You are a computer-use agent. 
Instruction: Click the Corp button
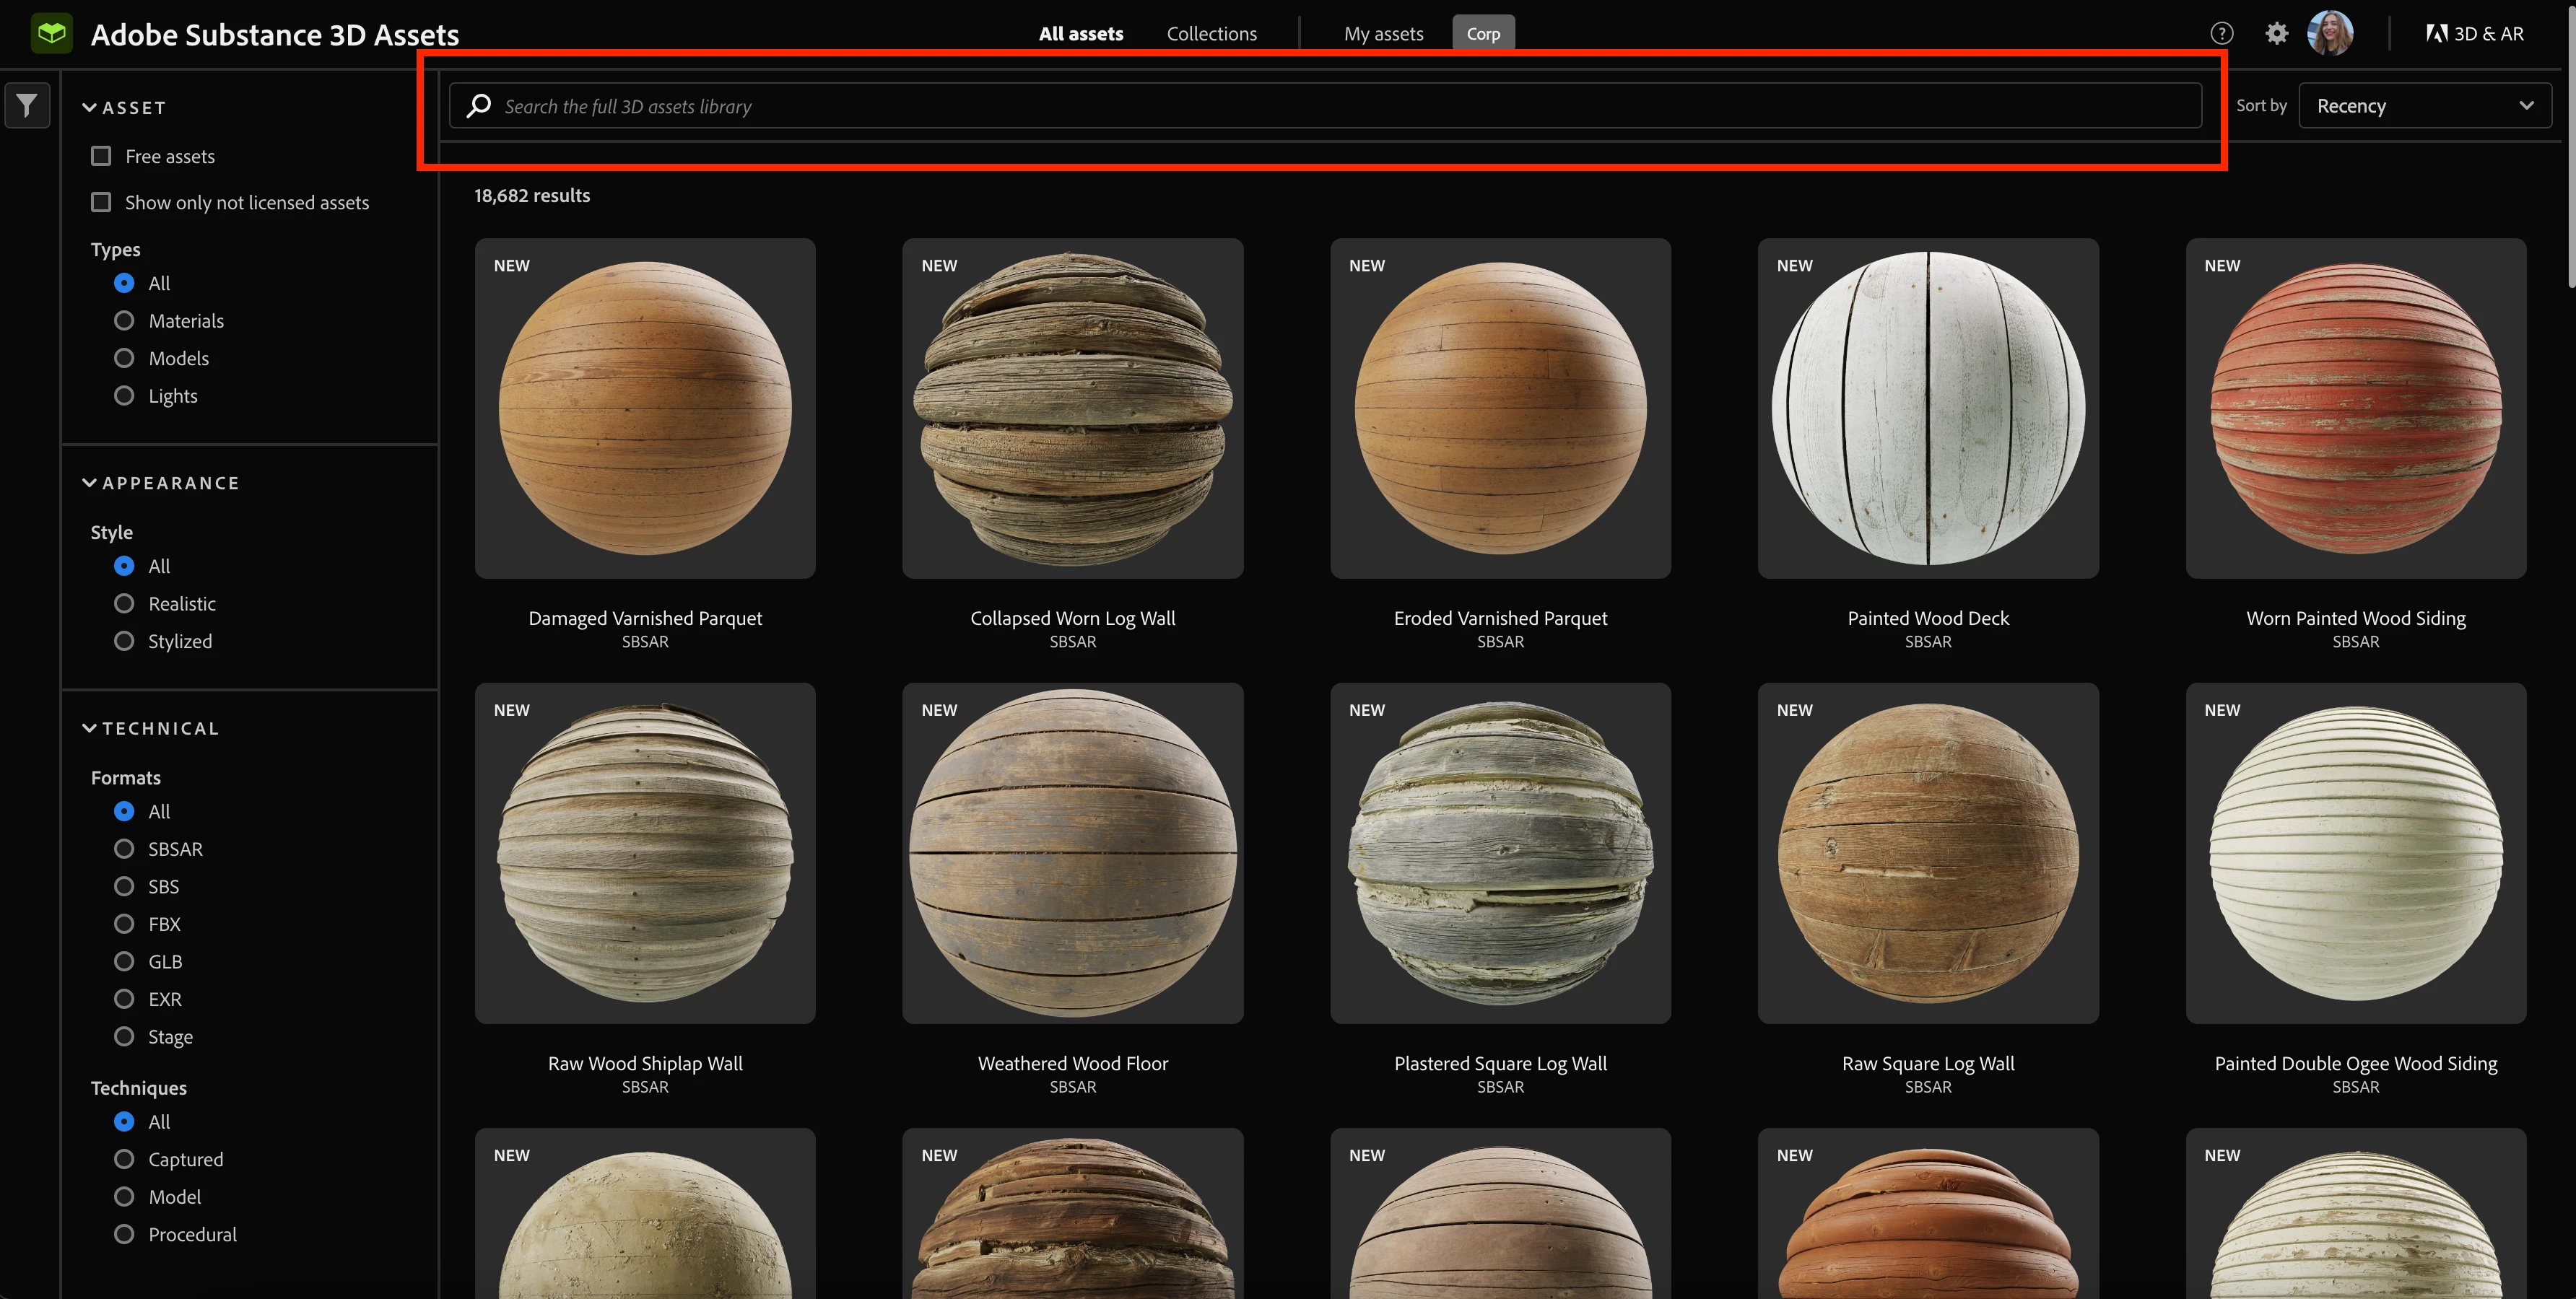pyautogui.click(x=1482, y=34)
